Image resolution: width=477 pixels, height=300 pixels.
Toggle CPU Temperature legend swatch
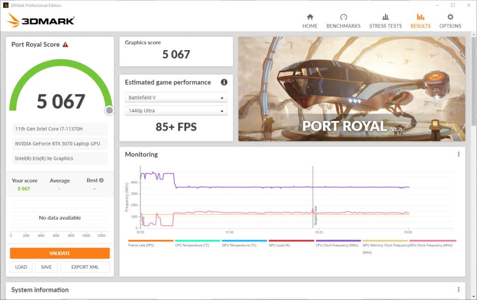pos(198,241)
